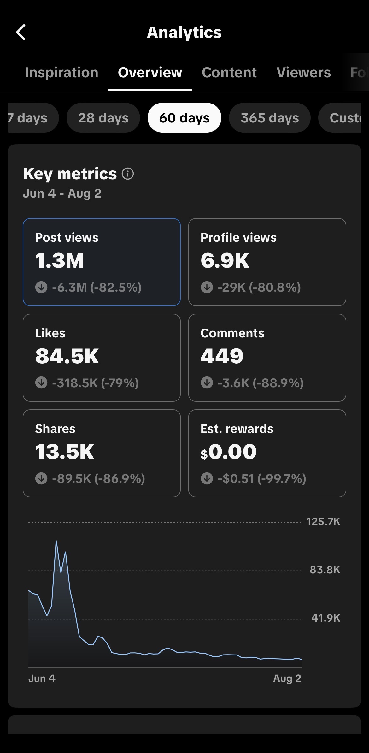Choose the Custom date range option
Viewport: 369px width, 753px height.
(x=340, y=118)
